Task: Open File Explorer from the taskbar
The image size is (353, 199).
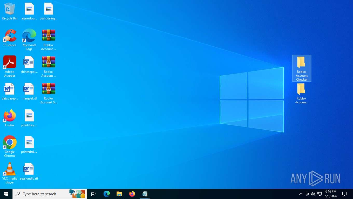Action: click(119, 194)
